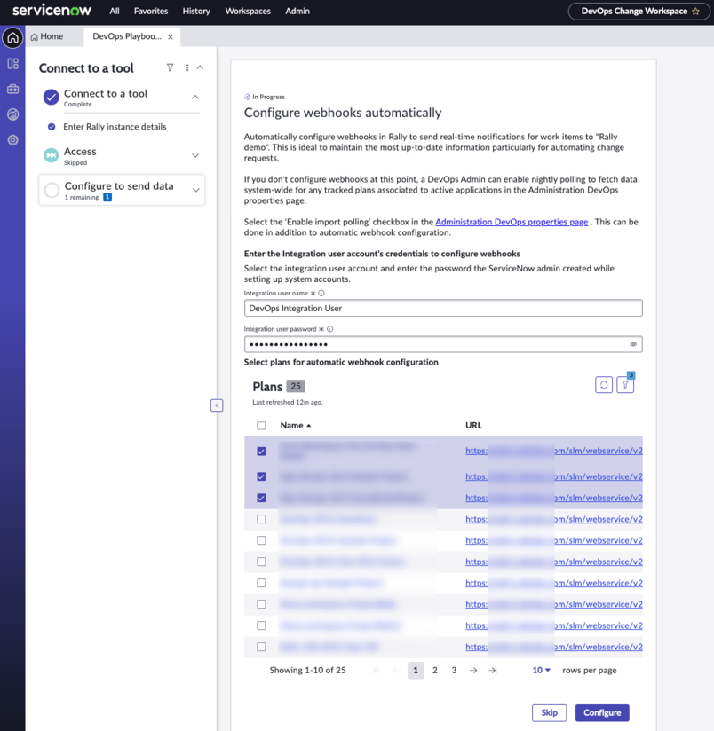Show info for Integration user name
This screenshot has height=731, width=714.
[x=321, y=294]
